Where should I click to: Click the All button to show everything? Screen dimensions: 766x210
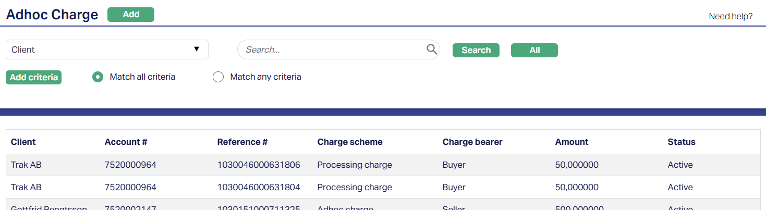click(534, 50)
